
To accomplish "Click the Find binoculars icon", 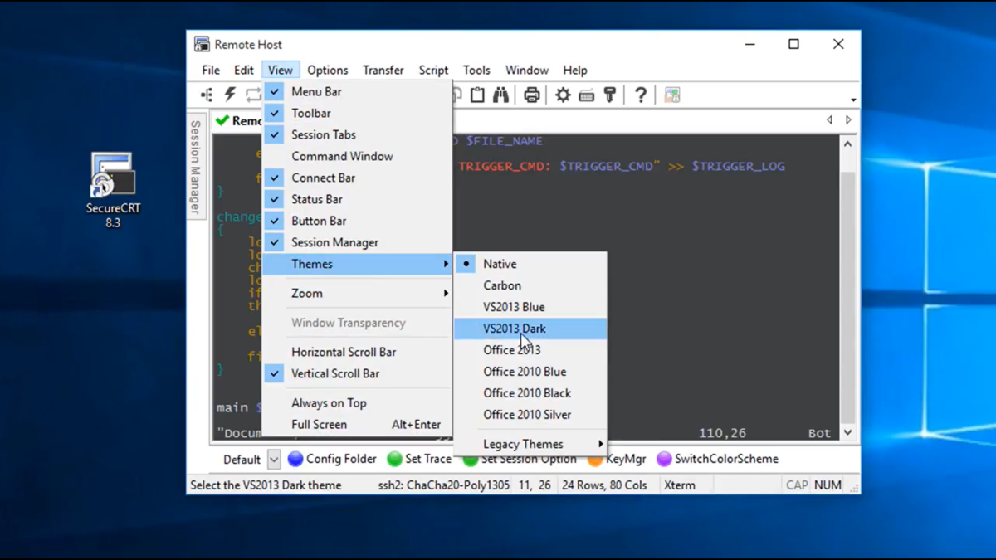I will point(500,95).
